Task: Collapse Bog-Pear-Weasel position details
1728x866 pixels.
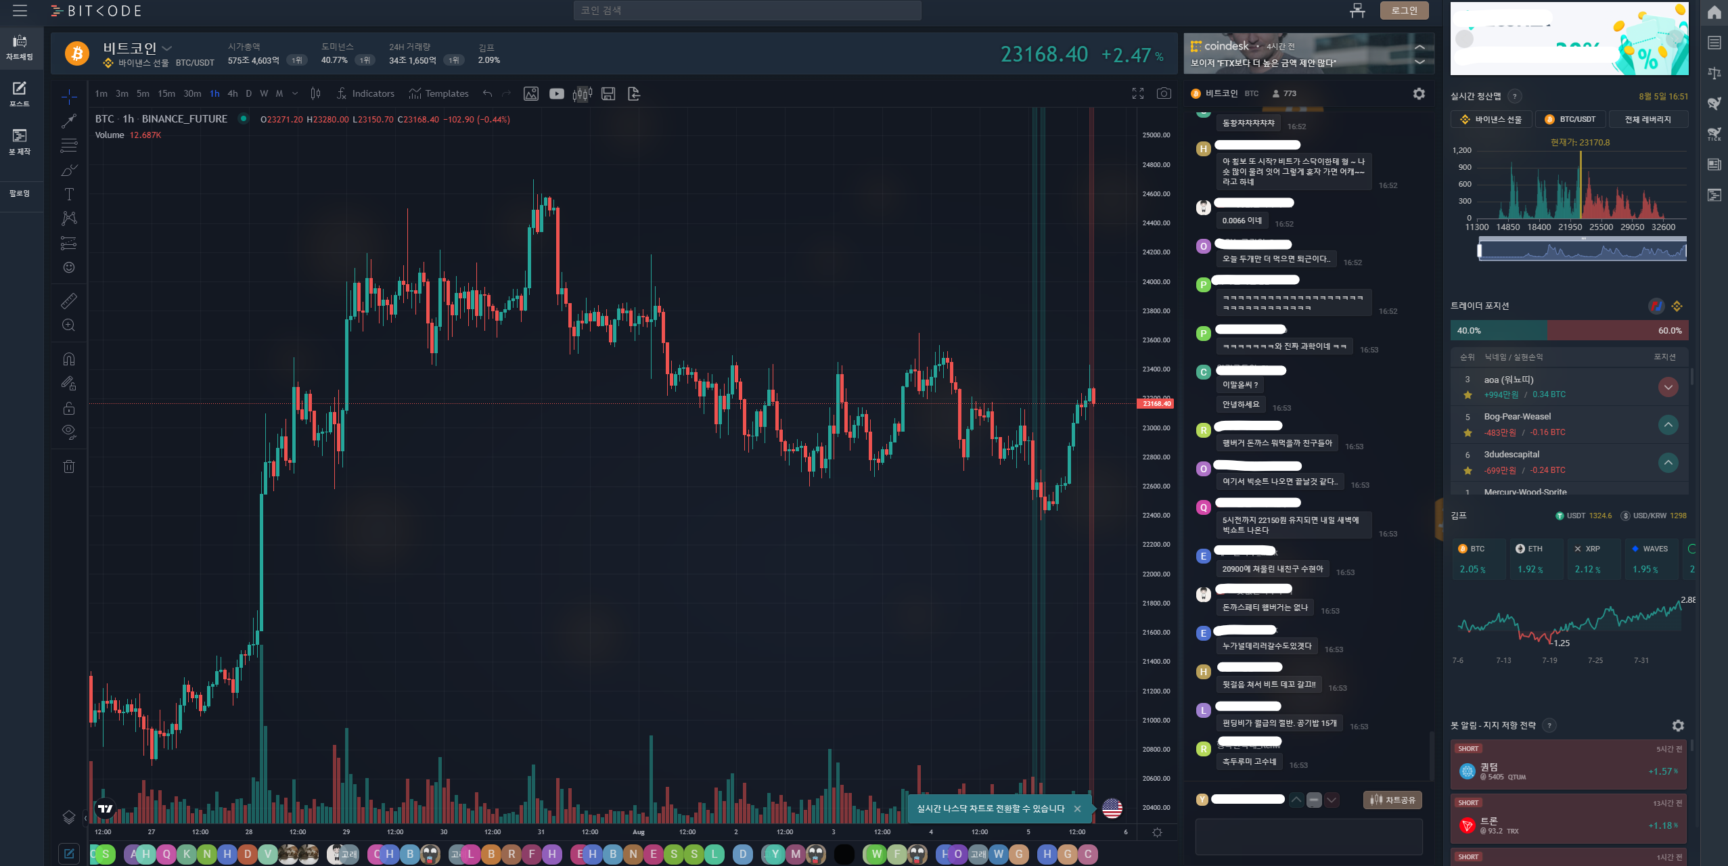Action: [x=1668, y=425]
